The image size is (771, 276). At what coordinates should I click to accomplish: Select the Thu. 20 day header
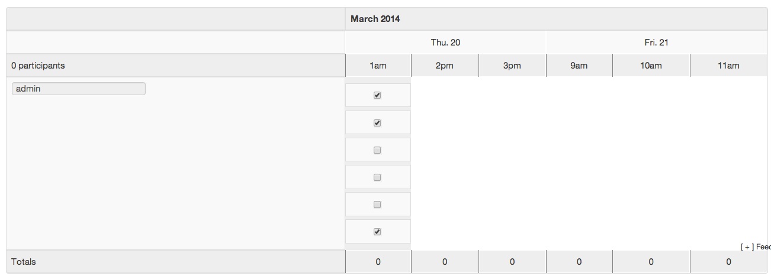coord(445,43)
